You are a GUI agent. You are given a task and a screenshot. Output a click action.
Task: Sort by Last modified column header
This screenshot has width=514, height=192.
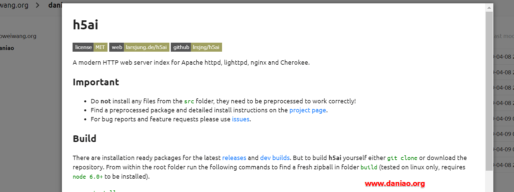503,36
